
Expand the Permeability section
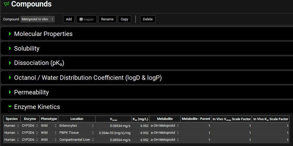(x=31, y=92)
